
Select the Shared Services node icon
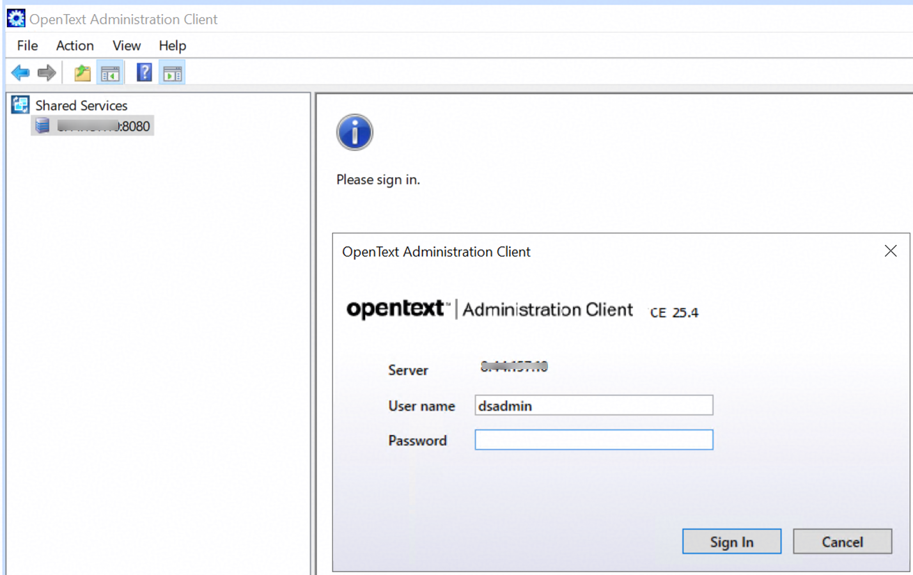(x=20, y=105)
